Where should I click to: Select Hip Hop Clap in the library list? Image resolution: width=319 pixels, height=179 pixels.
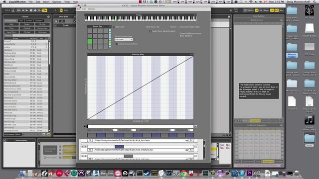[26, 125]
